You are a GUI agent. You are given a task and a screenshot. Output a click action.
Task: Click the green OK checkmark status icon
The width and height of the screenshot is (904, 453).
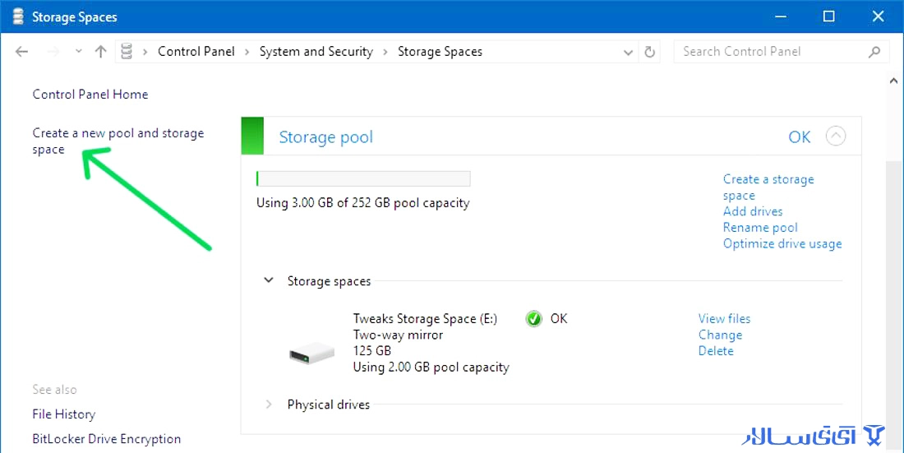(x=534, y=318)
